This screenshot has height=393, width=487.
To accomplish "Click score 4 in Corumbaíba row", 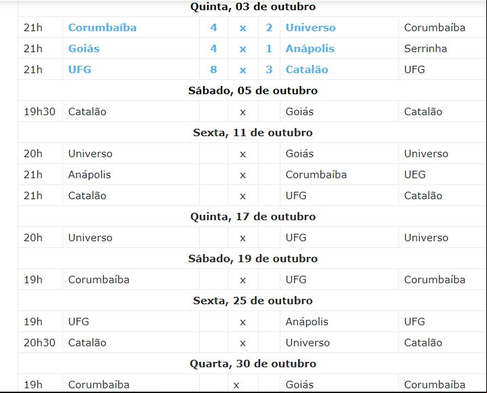I will click(x=213, y=28).
